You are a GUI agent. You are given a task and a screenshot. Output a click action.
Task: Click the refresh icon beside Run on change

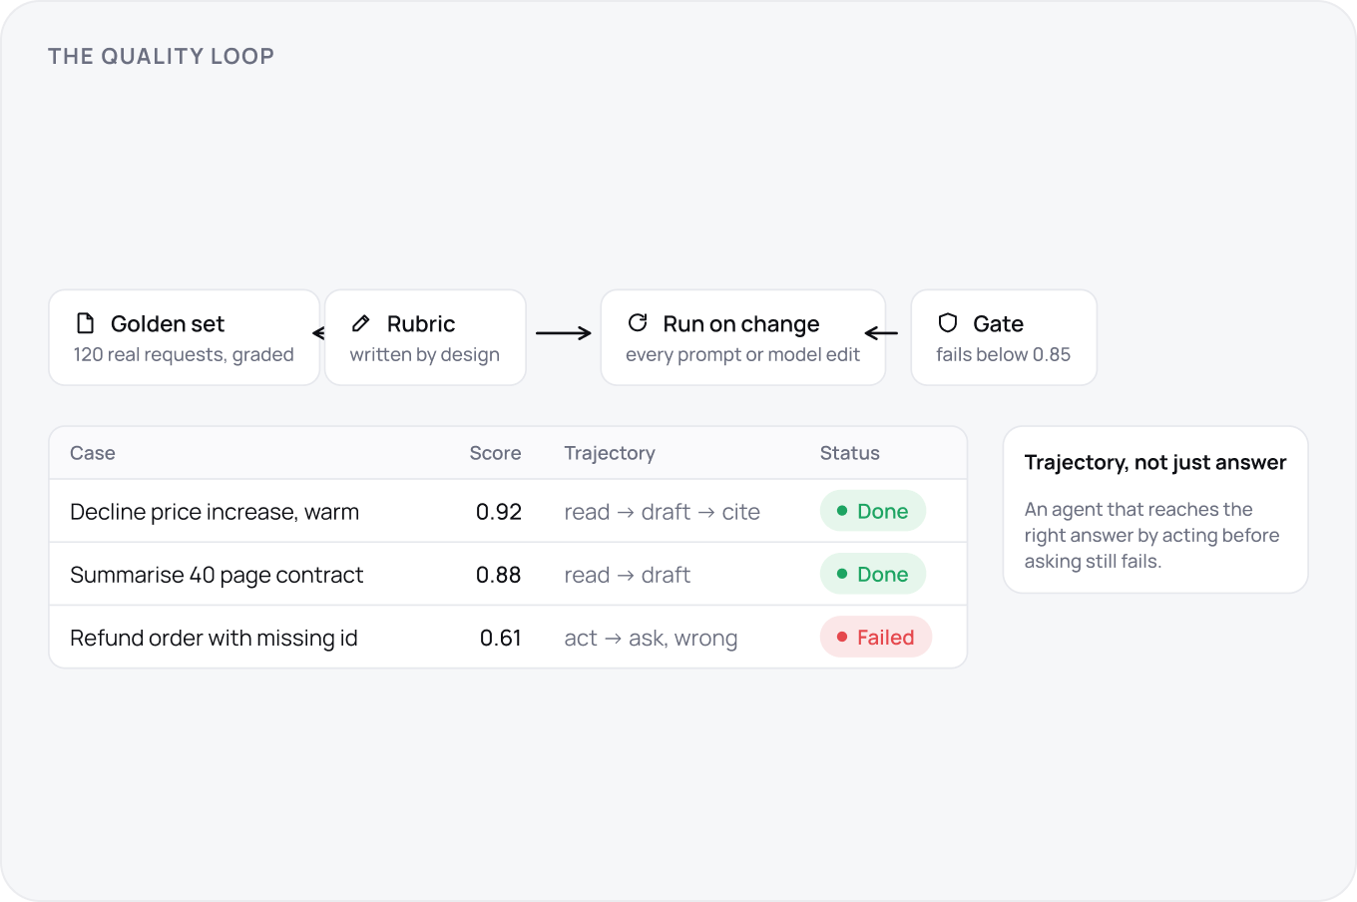638,322
